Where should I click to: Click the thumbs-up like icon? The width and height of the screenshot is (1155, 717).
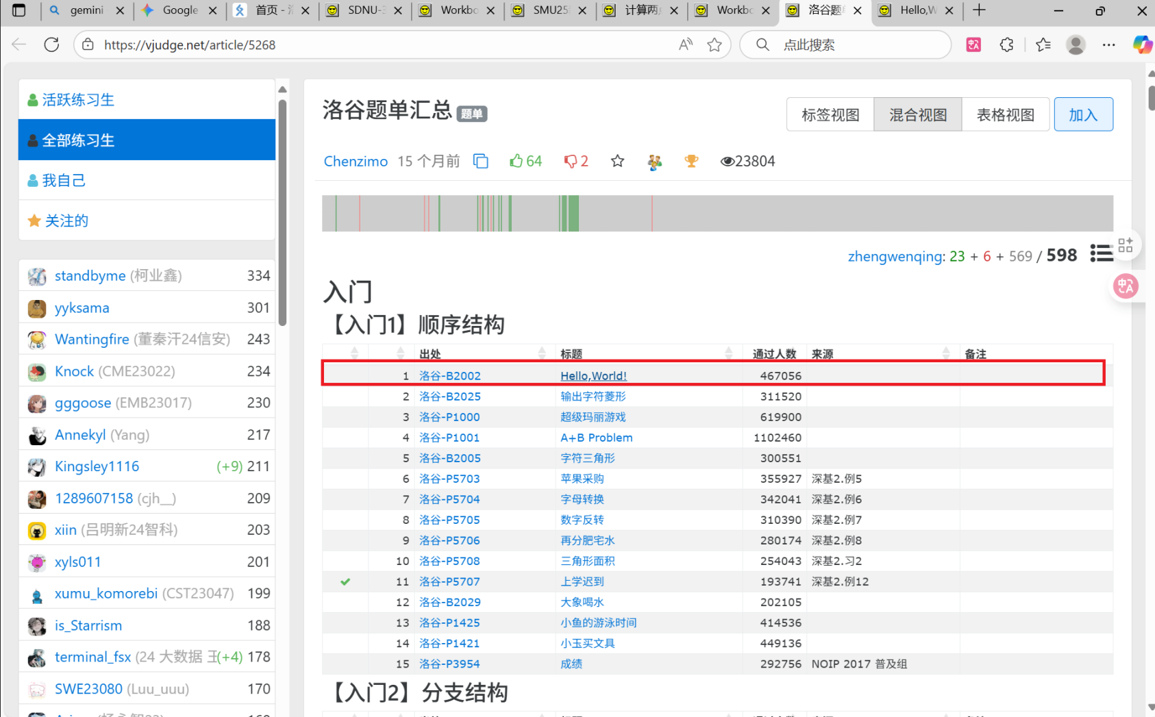[x=516, y=161]
